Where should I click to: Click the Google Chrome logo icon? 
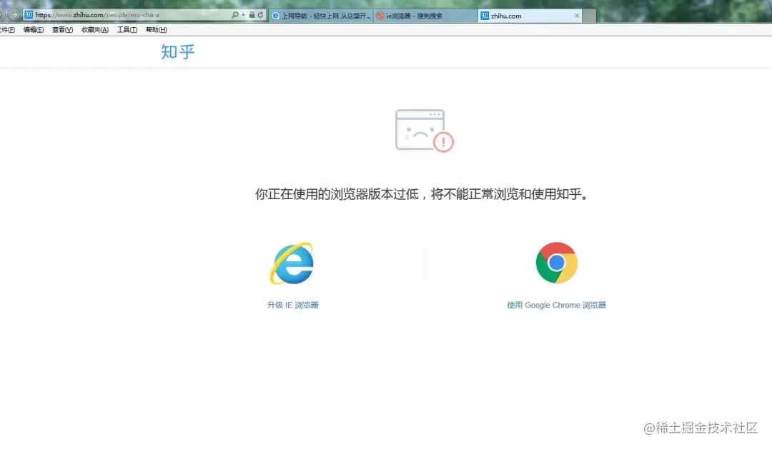[556, 263]
